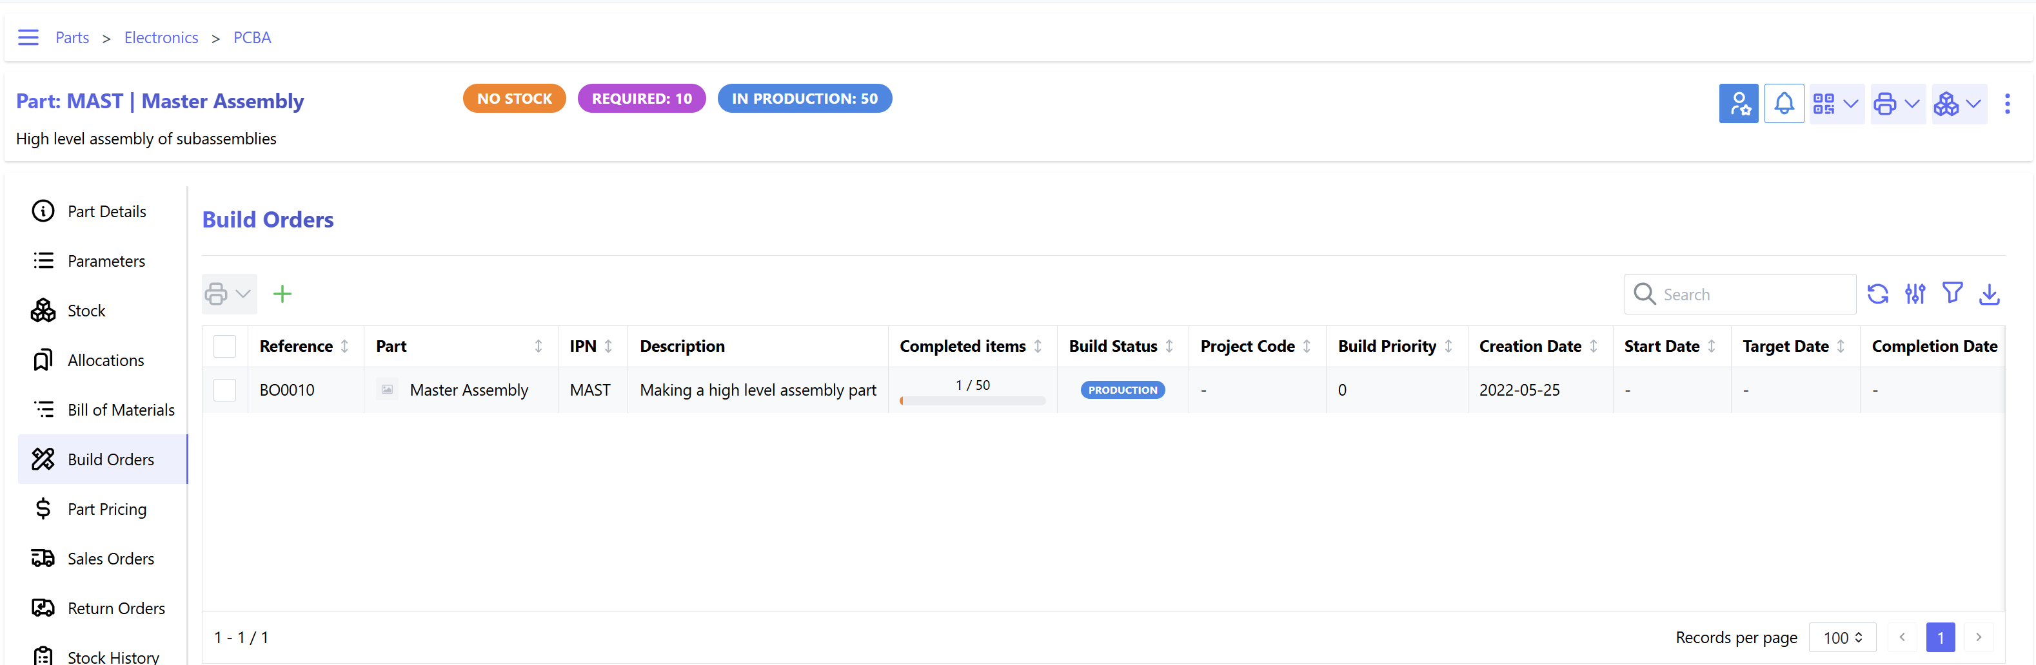Screen dimensions: 2036x665
Task: Adjust visible table columns with sliders icon
Action: coord(1915,293)
